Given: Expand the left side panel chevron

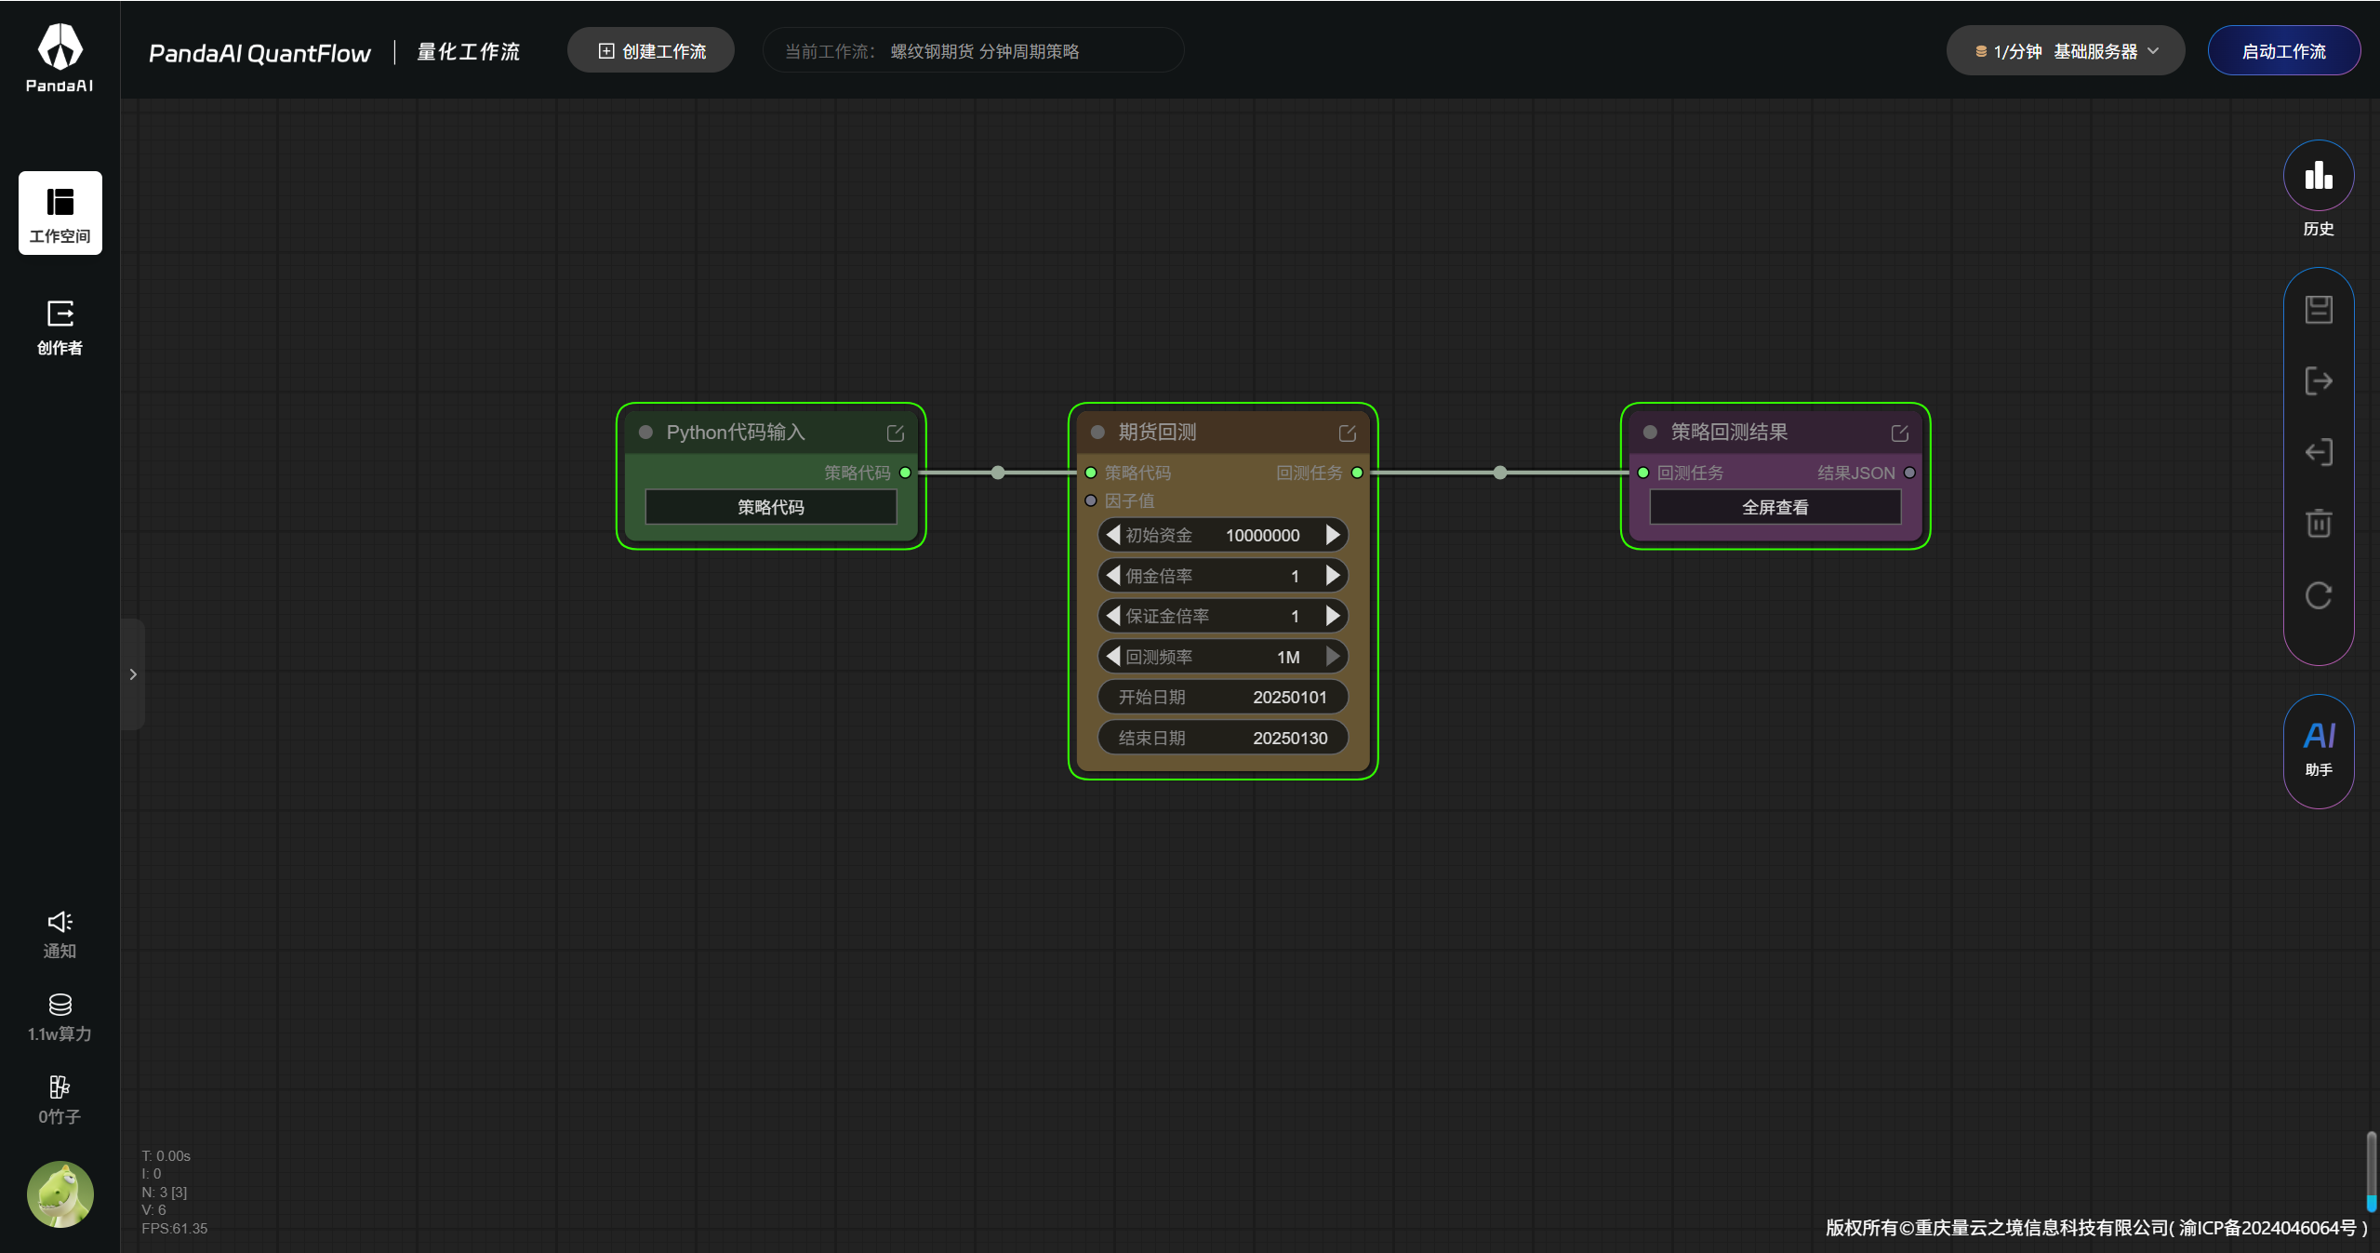Looking at the screenshot, I should 133,674.
